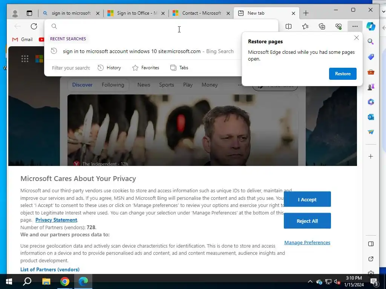Open the notification center
The image size is (386, 289).
(374, 282)
